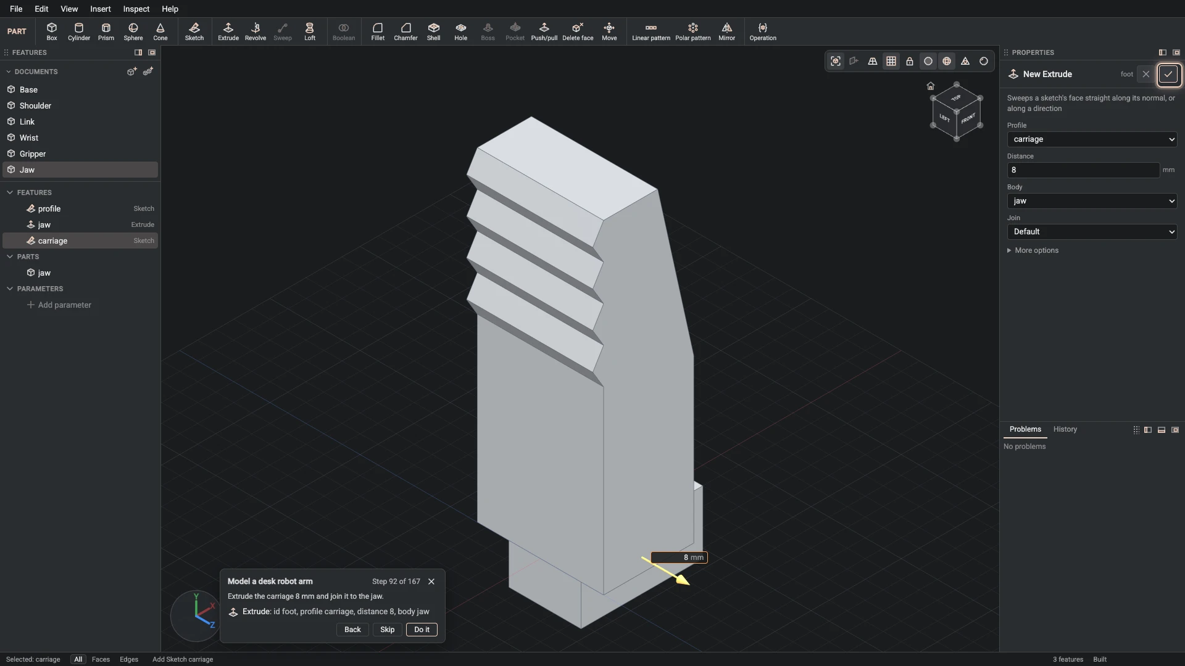This screenshot has width=1185, height=666.
Task: Toggle the perspective view button
Action: coord(873,61)
